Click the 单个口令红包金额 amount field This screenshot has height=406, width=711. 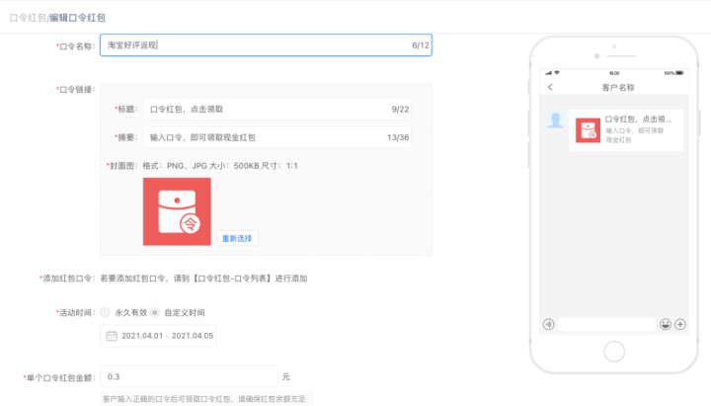pyautogui.click(x=188, y=377)
